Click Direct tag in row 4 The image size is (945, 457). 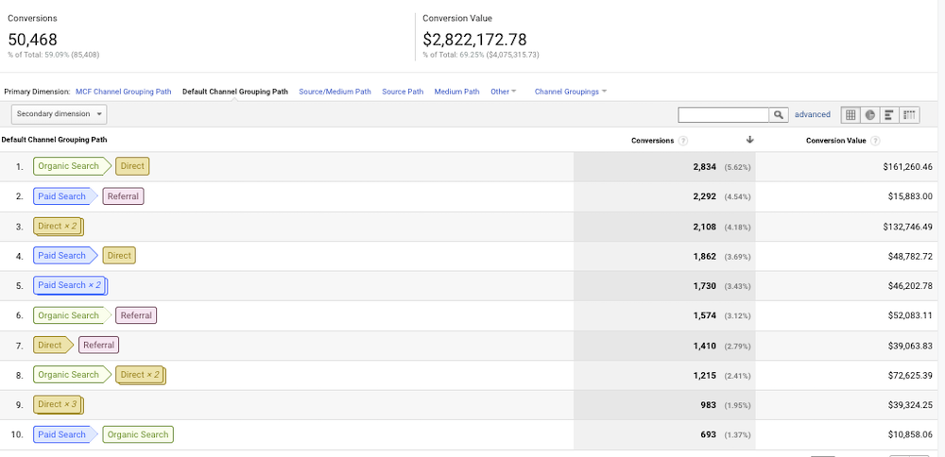119,256
